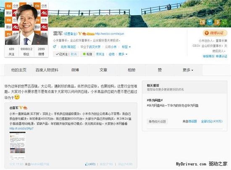The width and height of the screenshot is (231, 170).
Task: Click the timestamp of the quoted post
Action: (x=16, y=164)
